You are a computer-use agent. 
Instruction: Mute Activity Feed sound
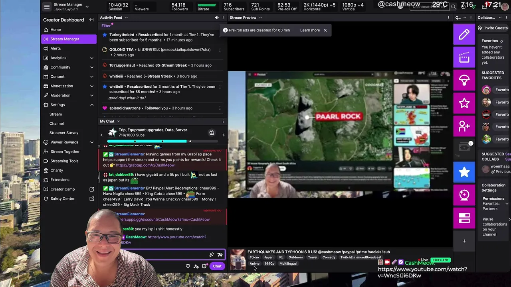[217, 18]
